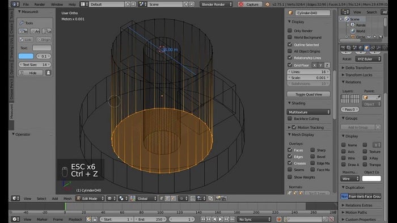Toggle the Grid Floor checkbox
Screen dimensions: 397x223
pos(290,65)
